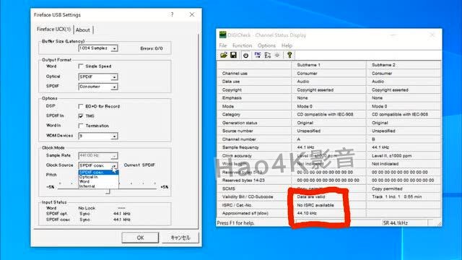Image resolution: width=462 pixels, height=260 pixels.
Task: Click the yellow question mark help icon
Action: 289,55
